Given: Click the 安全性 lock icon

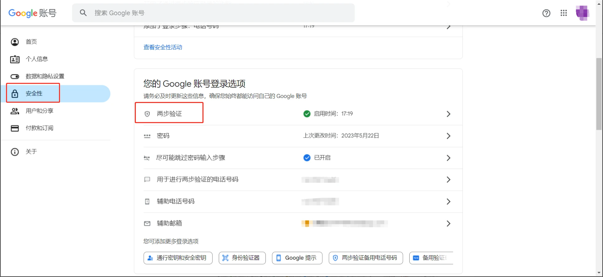Looking at the screenshot, I should click(15, 94).
